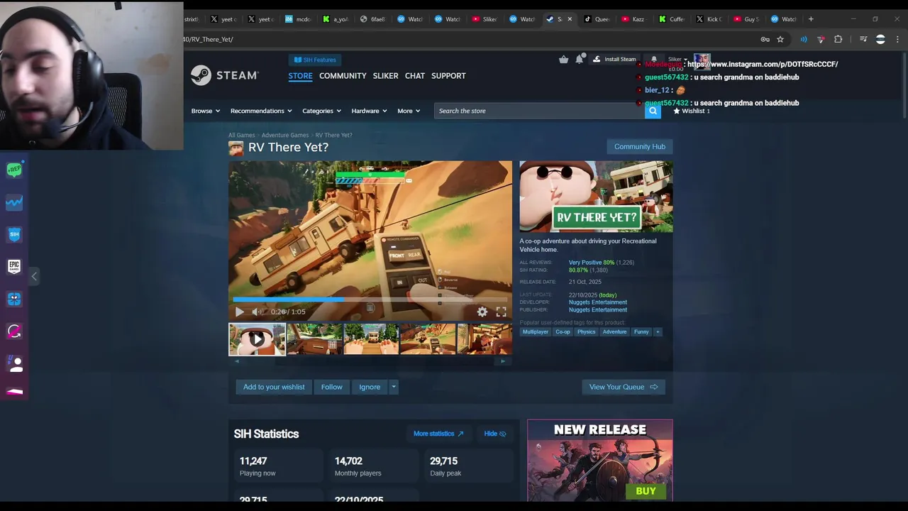Click the Follow button
908x511 pixels.
click(331, 387)
